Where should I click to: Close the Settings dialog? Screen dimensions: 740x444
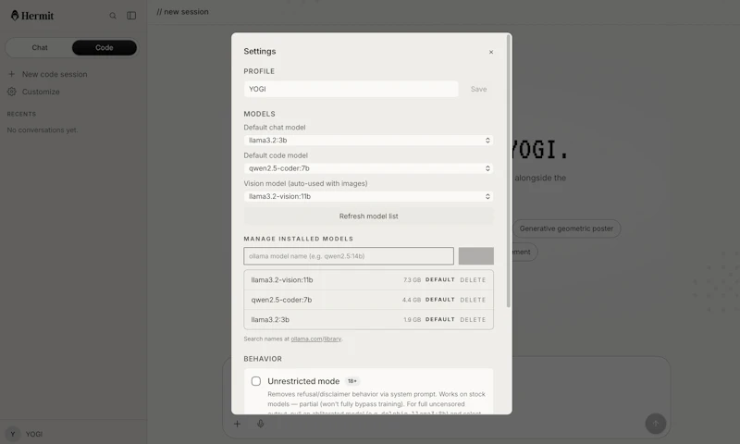(x=491, y=52)
